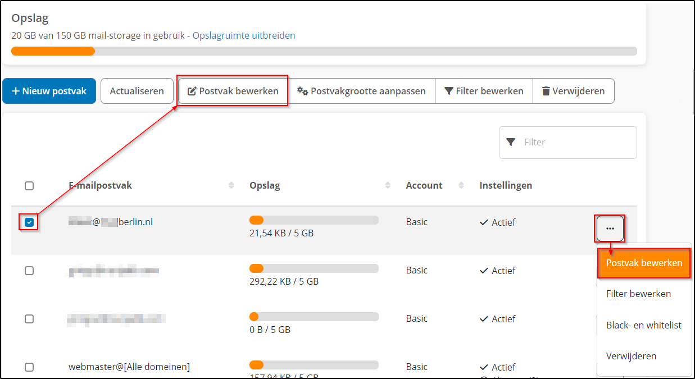Viewport: 695px width, 379px height.
Task: Toggle the select-all checkbox in the table header
Action: (x=29, y=185)
